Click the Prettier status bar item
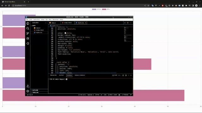The width and height of the screenshot is (202, 113). coord(125,95)
